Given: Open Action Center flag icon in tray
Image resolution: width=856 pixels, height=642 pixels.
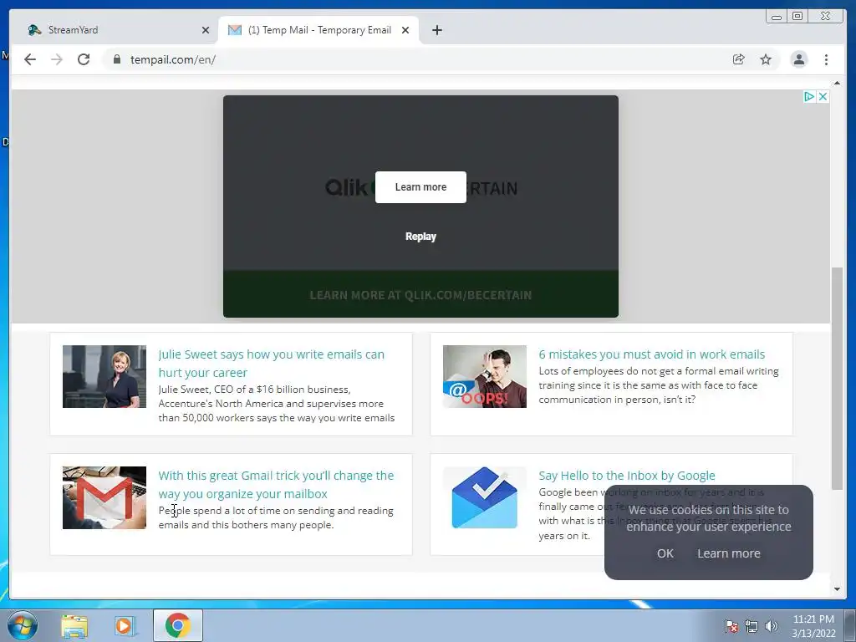Looking at the screenshot, I should (731, 626).
